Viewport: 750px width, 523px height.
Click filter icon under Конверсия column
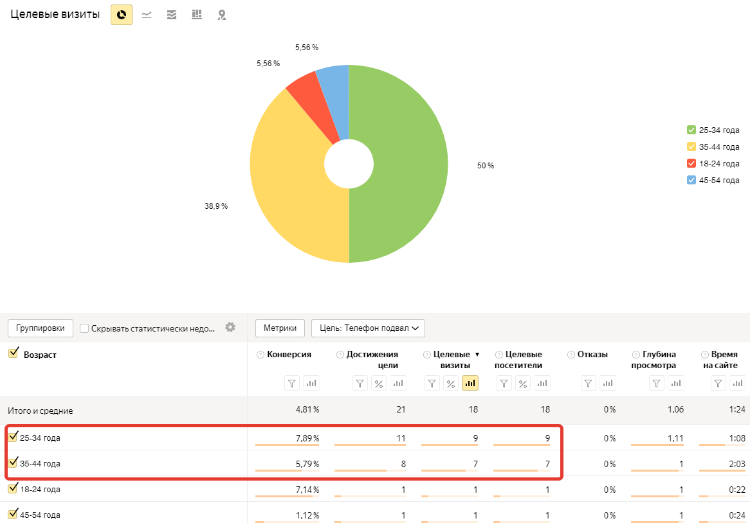pos(292,383)
